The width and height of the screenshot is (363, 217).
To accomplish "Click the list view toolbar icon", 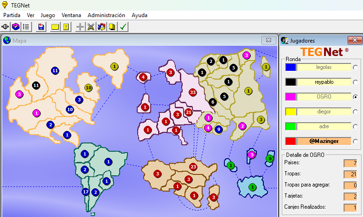I will 26,27.
